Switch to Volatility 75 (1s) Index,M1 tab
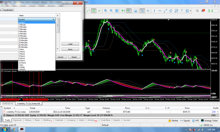Viewport: 220px width, 132px height. pos(29,103)
